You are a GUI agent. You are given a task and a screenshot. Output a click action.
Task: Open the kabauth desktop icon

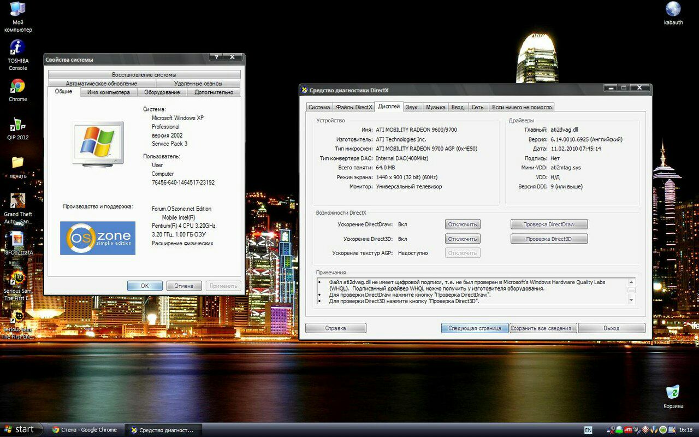click(673, 14)
